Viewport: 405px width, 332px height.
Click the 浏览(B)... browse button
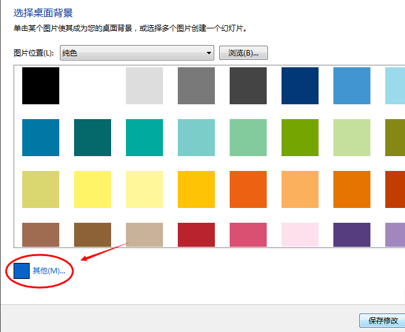[243, 53]
